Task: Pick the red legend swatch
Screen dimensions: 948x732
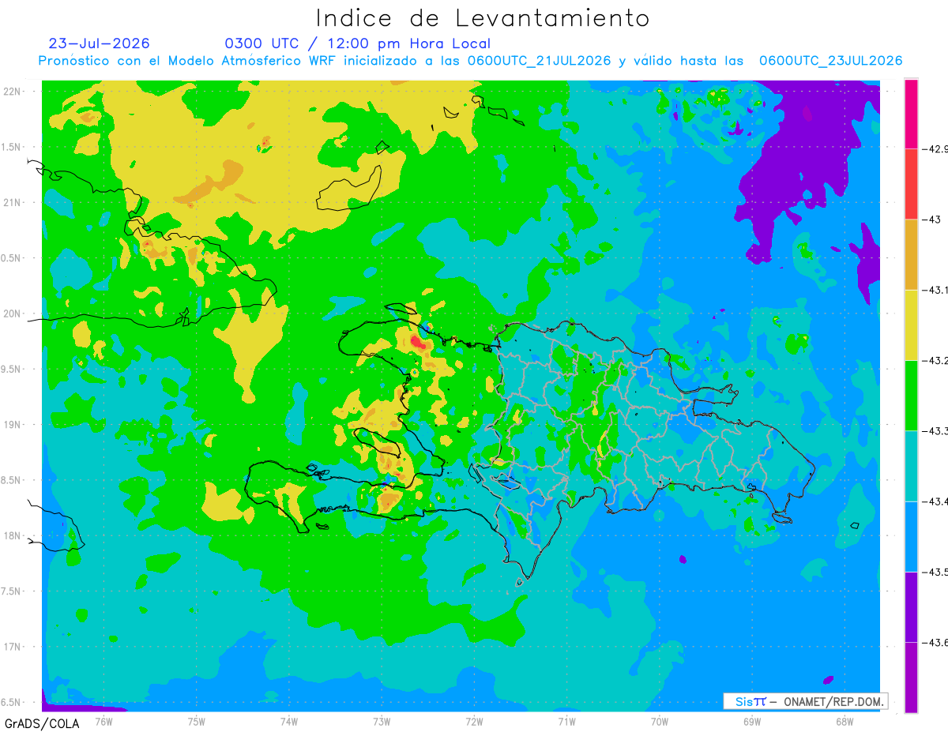Action: click(x=911, y=184)
